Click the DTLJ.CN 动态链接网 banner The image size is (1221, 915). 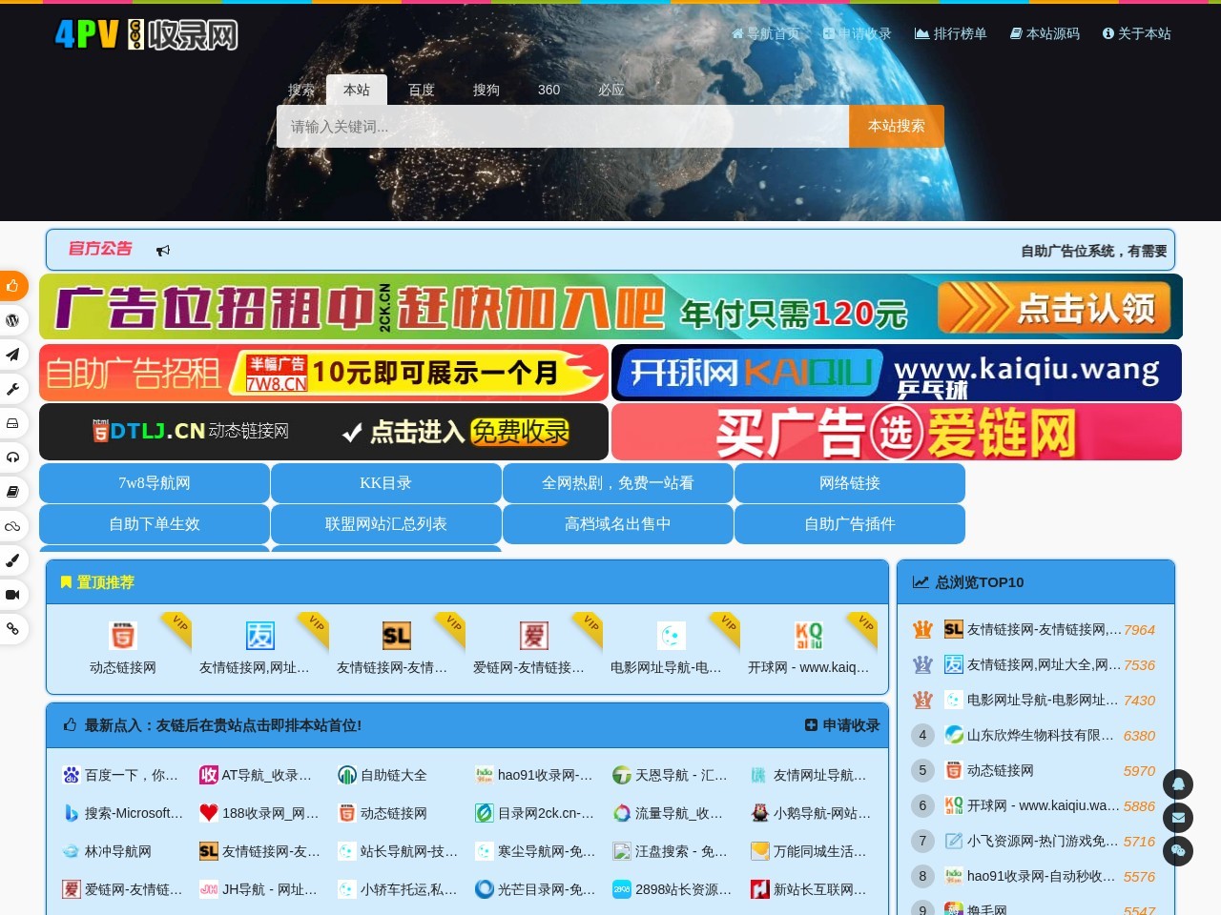pyautogui.click(x=323, y=432)
